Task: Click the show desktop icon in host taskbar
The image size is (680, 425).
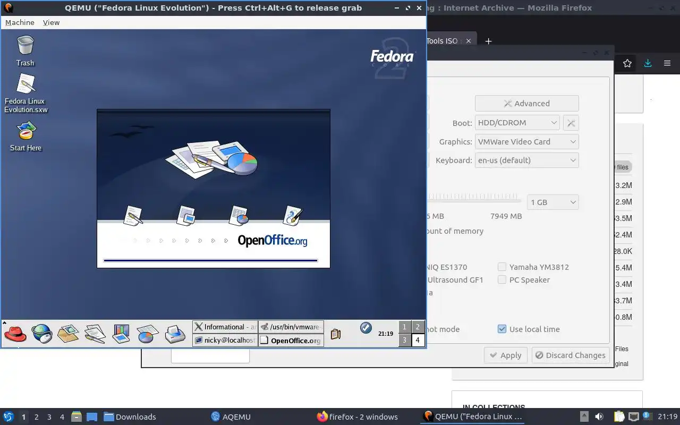Action: coord(91,416)
